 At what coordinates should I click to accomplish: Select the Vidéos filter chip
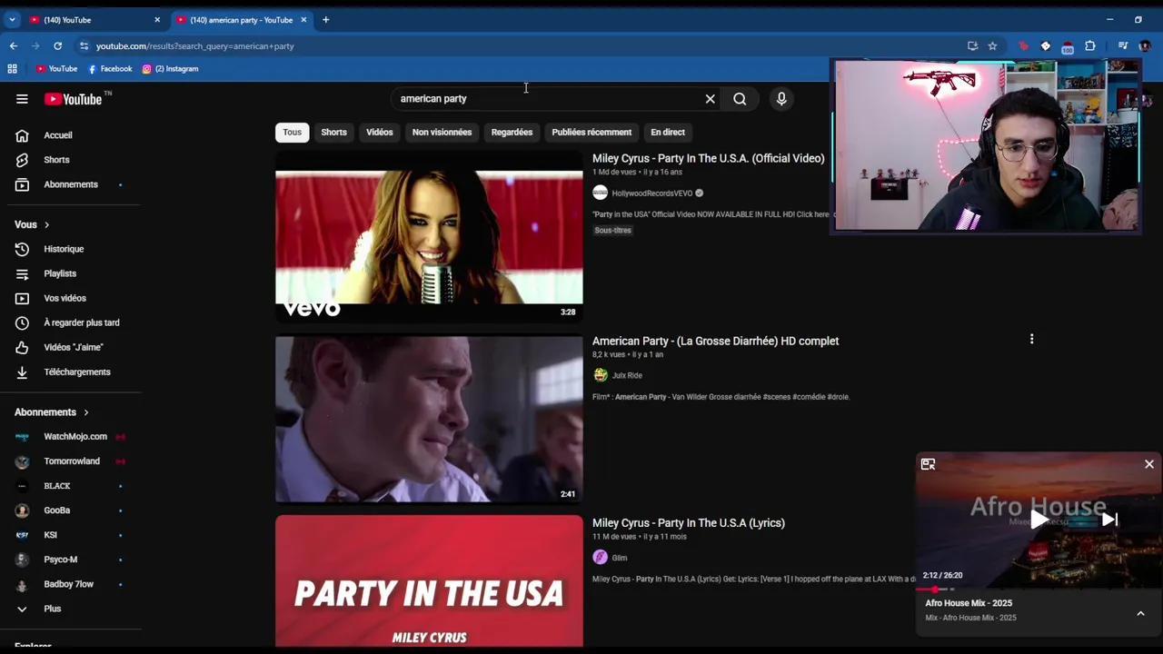tap(380, 132)
